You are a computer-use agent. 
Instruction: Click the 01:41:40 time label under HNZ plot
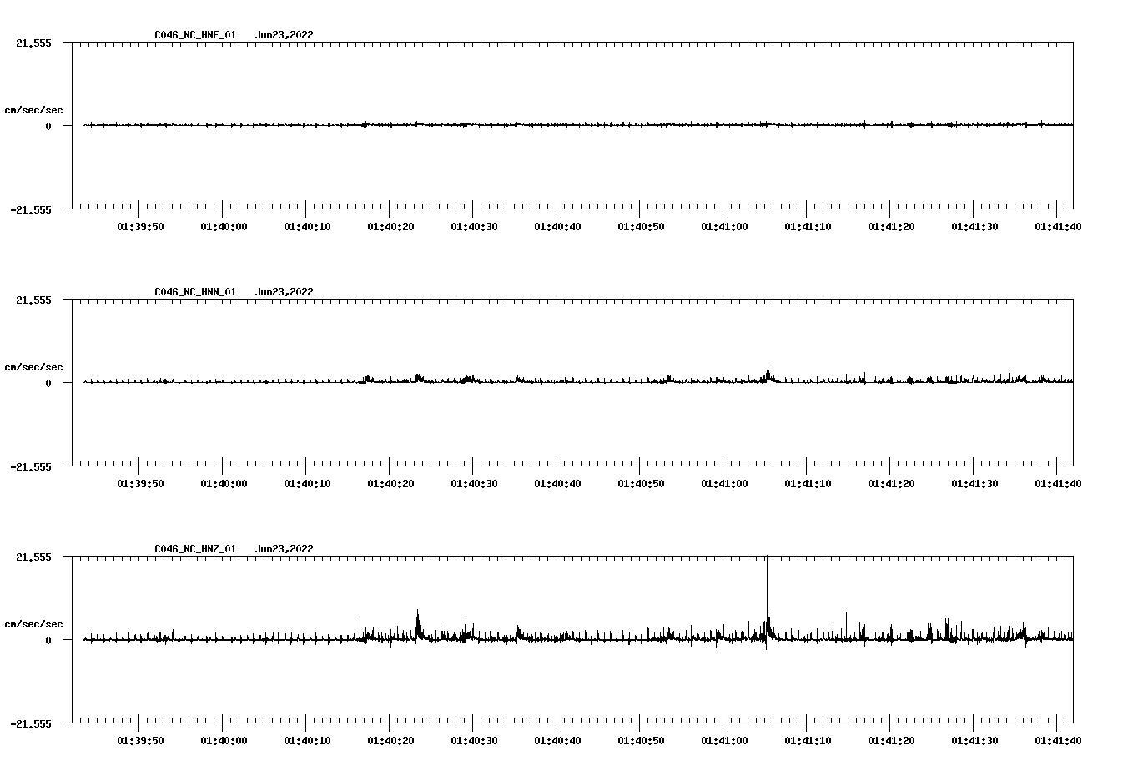point(1058,740)
